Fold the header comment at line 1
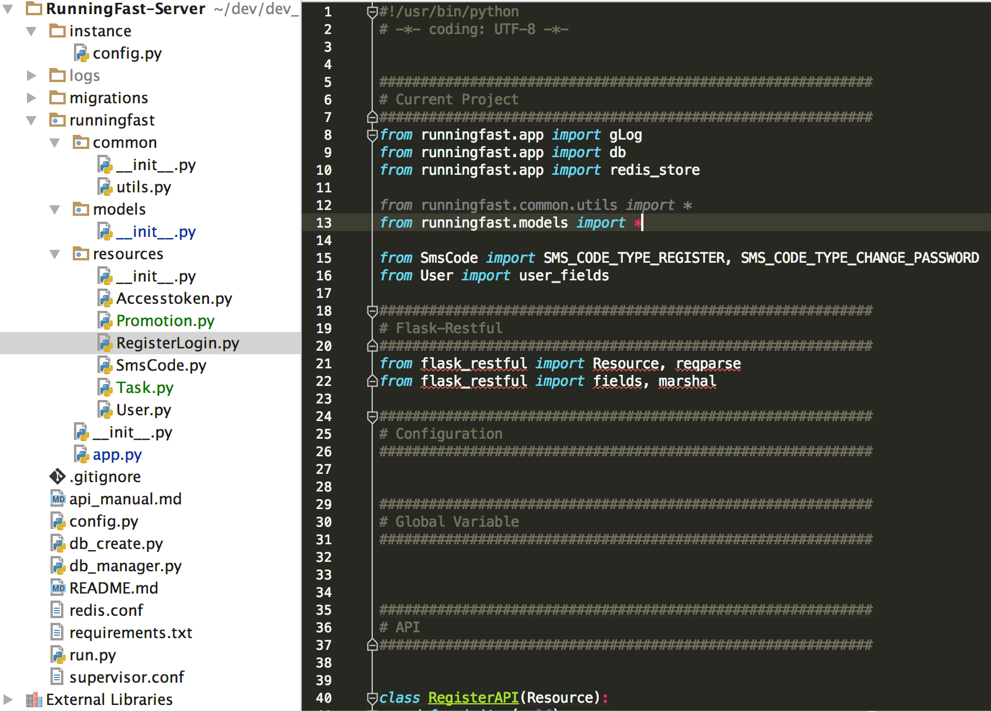Image resolution: width=991 pixels, height=712 pixels. click(372, 12)
